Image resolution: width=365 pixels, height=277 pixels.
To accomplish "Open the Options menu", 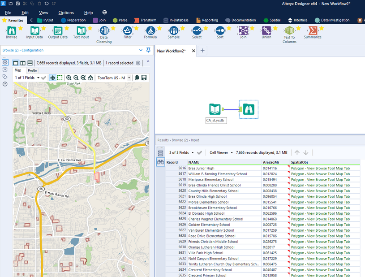I will (66, 13).
